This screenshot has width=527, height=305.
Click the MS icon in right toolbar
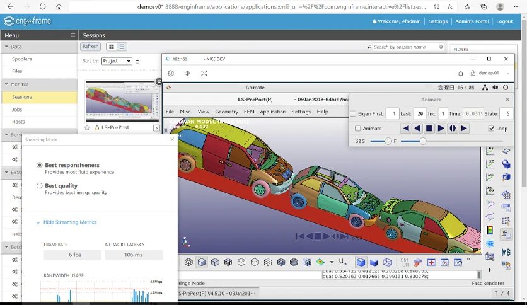506,252
